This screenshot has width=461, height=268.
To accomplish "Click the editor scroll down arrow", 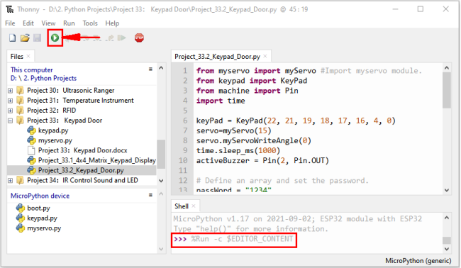I will pyautogui.click(x=447, y=190).
